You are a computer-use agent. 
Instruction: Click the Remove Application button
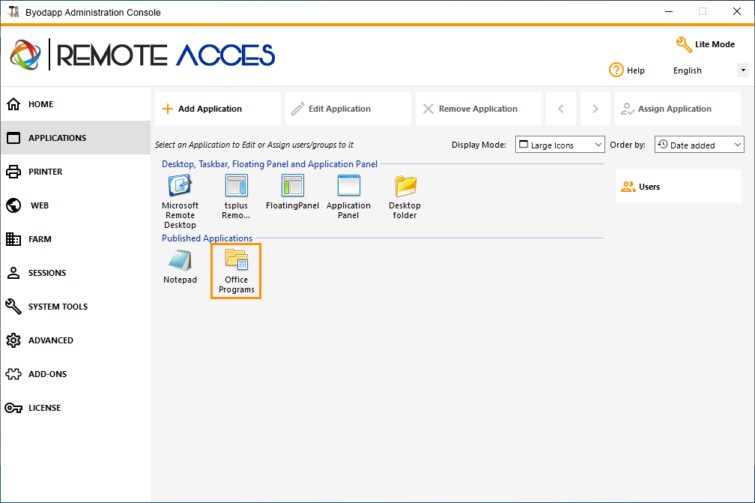[479, 109]
